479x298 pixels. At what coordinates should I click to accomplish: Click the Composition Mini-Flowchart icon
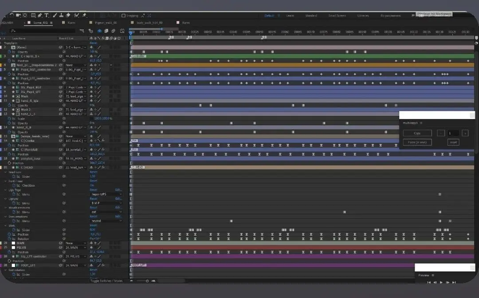pyautogui.click(x=82, y=31)
